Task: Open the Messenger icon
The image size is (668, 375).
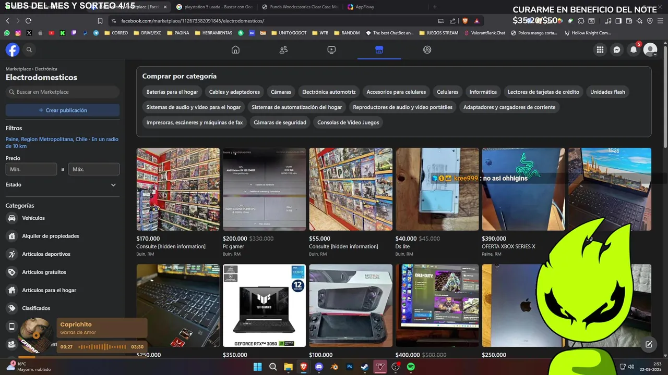Action: 617,49
